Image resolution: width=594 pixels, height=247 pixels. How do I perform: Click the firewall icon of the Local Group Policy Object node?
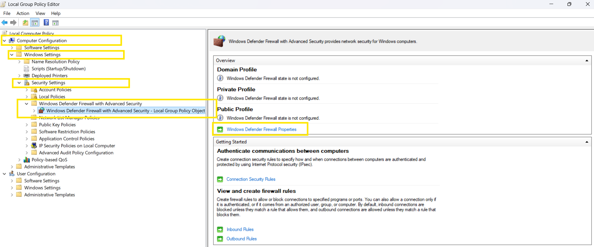coord(41,111)
